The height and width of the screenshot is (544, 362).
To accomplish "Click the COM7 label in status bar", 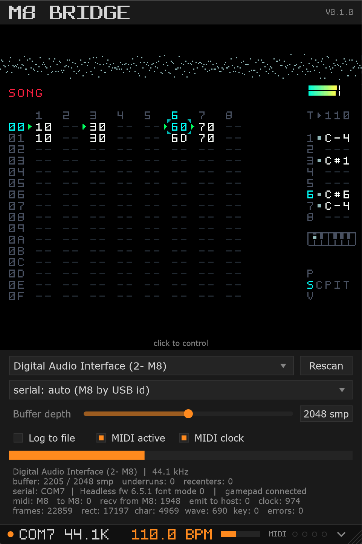I will (x=37, y=534).
